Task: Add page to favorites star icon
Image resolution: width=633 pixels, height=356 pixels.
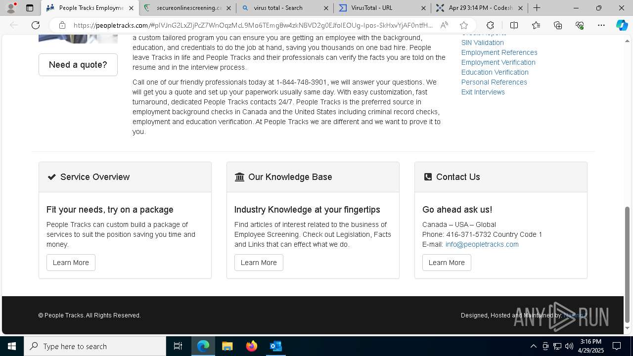Action: (464, 25)
